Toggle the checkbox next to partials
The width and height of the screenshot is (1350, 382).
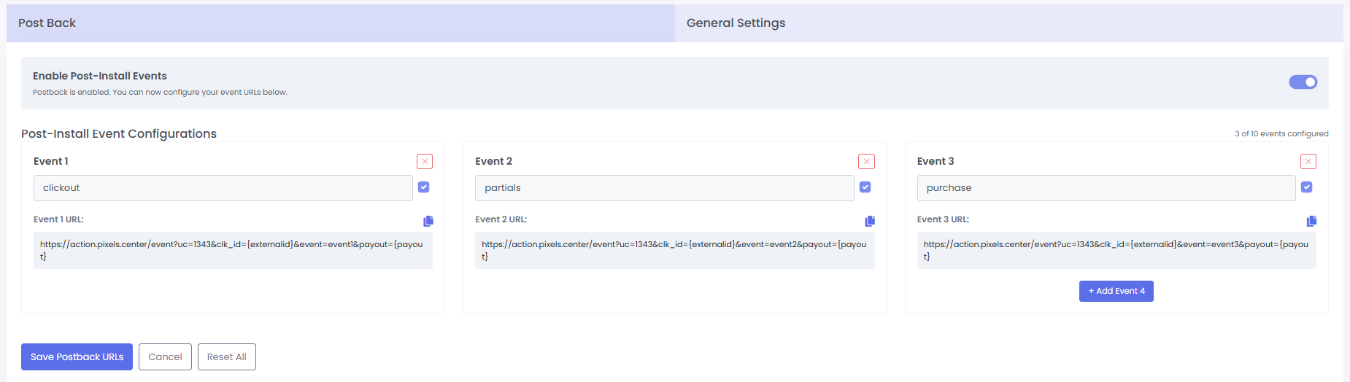pos(865,187)
